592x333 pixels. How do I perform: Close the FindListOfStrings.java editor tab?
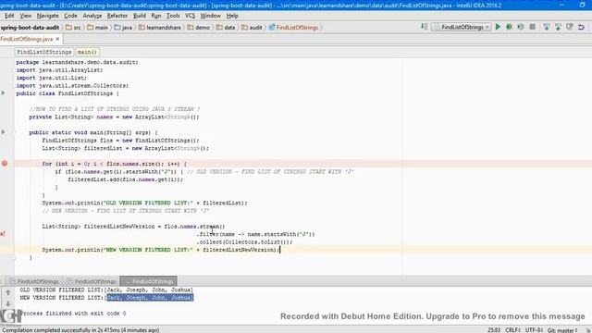click(x=57, y=39)
